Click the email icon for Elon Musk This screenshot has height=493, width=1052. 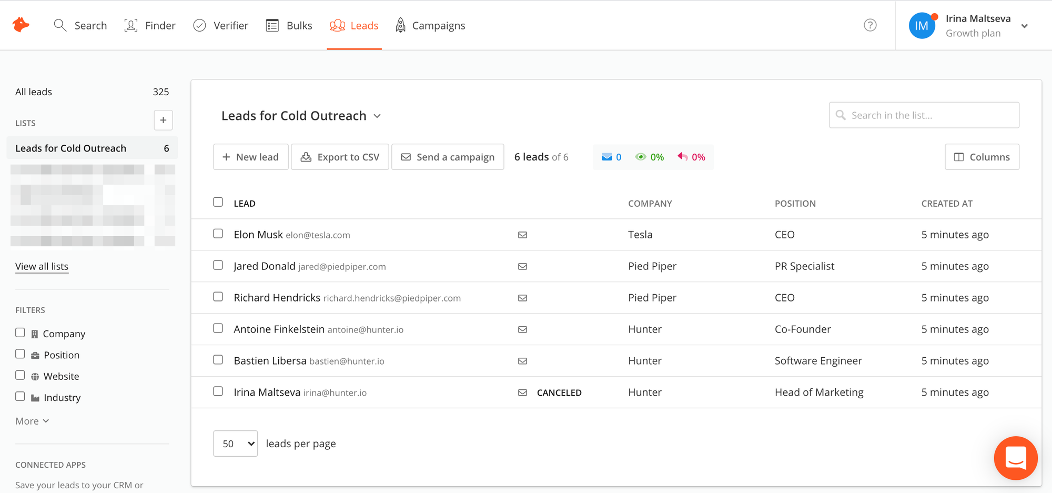pyautogui.click(x=522, y=235)
